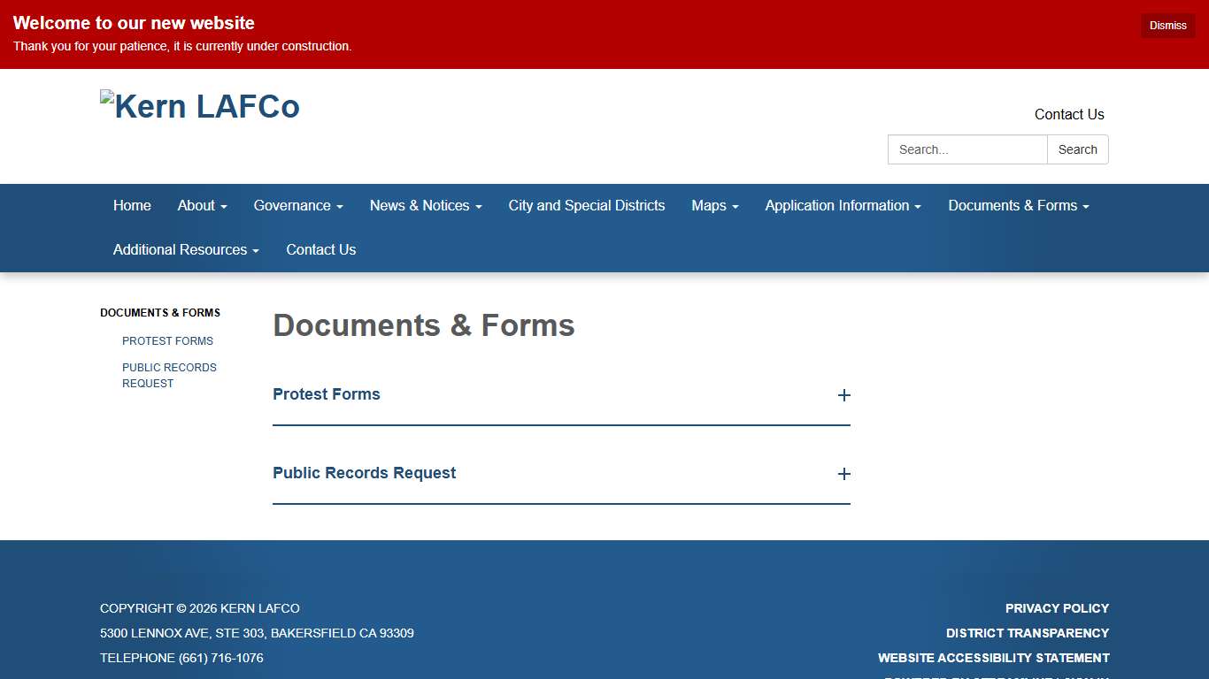Go to City and Special Districts
Image resolution: width=1209 pixels, height=679 pixels.
coord(586,205)
